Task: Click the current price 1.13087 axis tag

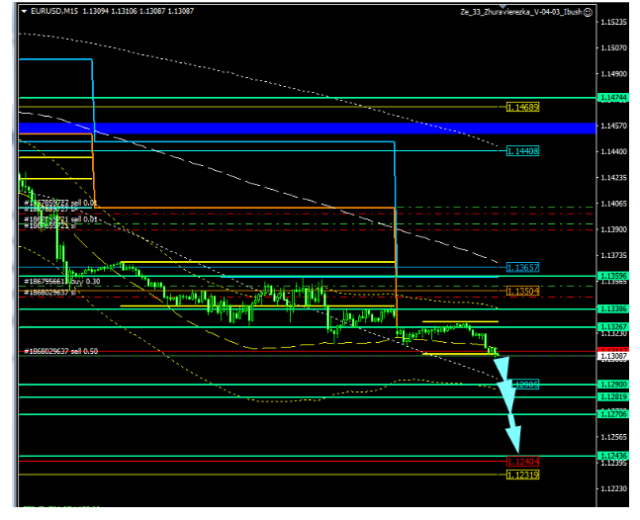Action: click(613, 355)
